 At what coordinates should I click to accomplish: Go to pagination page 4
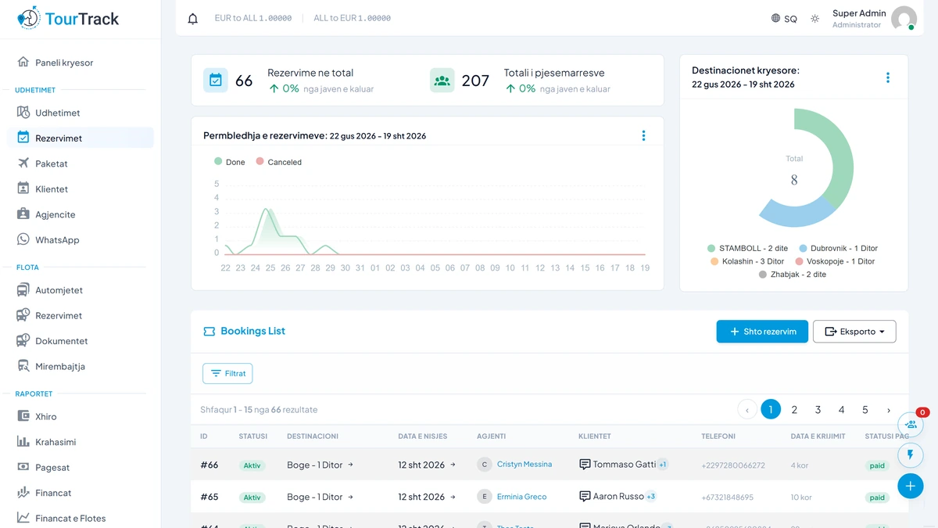[841, 410]
